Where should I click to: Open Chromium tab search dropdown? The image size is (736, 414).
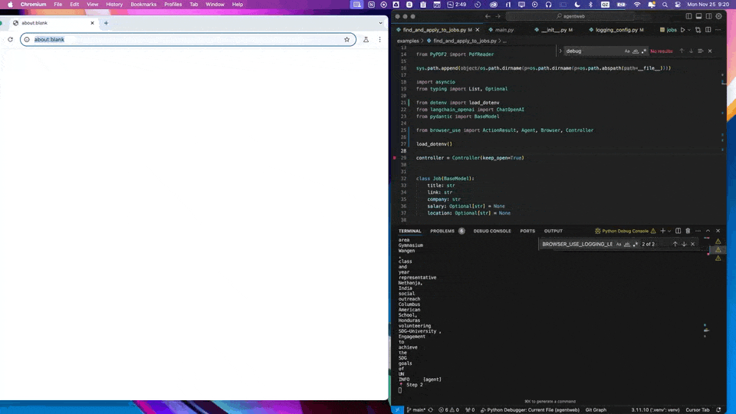pos(381,22)
